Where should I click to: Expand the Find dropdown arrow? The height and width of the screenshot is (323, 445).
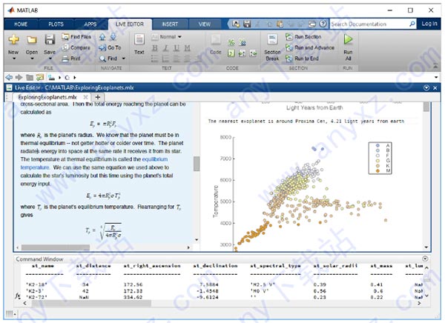123,59
